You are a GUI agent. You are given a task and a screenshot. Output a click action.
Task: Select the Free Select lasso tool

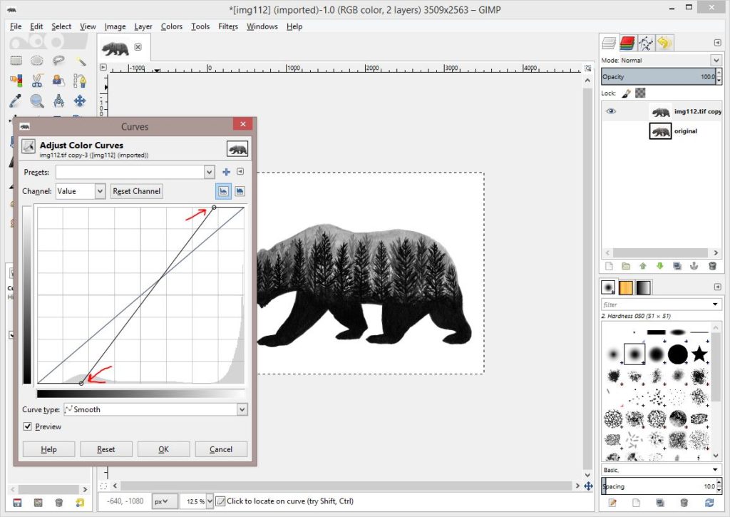point(58,61)
